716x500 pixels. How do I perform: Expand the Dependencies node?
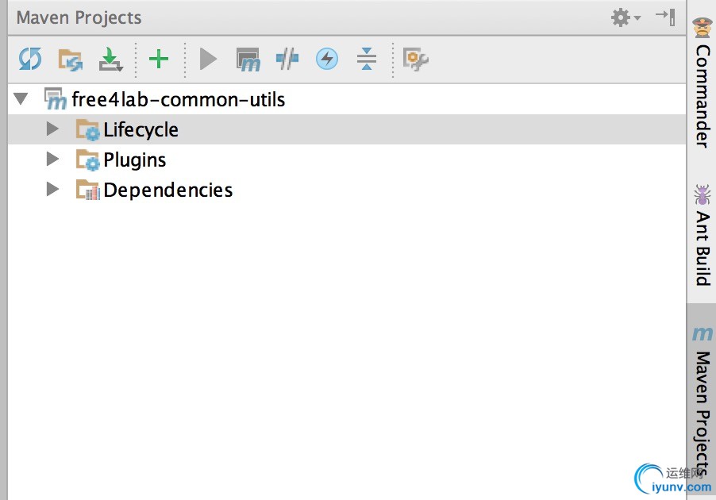(x=52, y=190)
